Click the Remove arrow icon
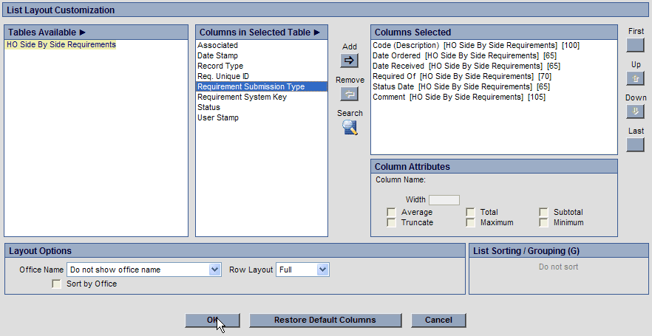 coord(349,94)
